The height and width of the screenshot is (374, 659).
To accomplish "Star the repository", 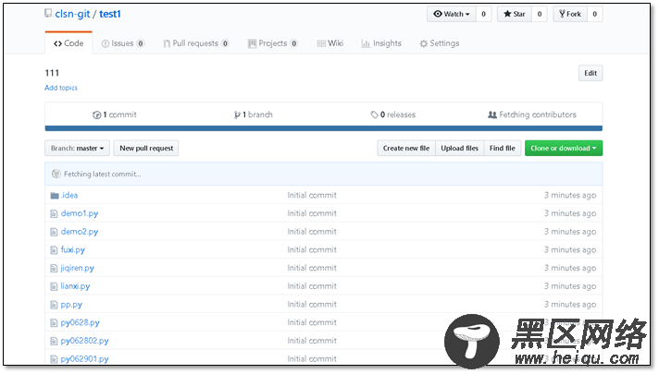I will [x=515, y=14].
